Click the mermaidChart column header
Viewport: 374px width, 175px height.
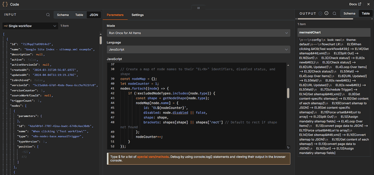coord(334,32)
